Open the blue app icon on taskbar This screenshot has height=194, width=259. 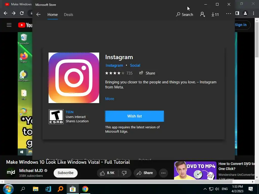coord(48,189)
